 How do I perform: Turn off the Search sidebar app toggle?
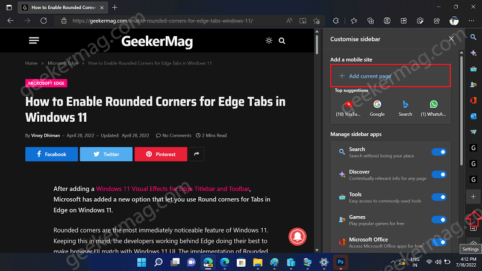coord(439,152)
